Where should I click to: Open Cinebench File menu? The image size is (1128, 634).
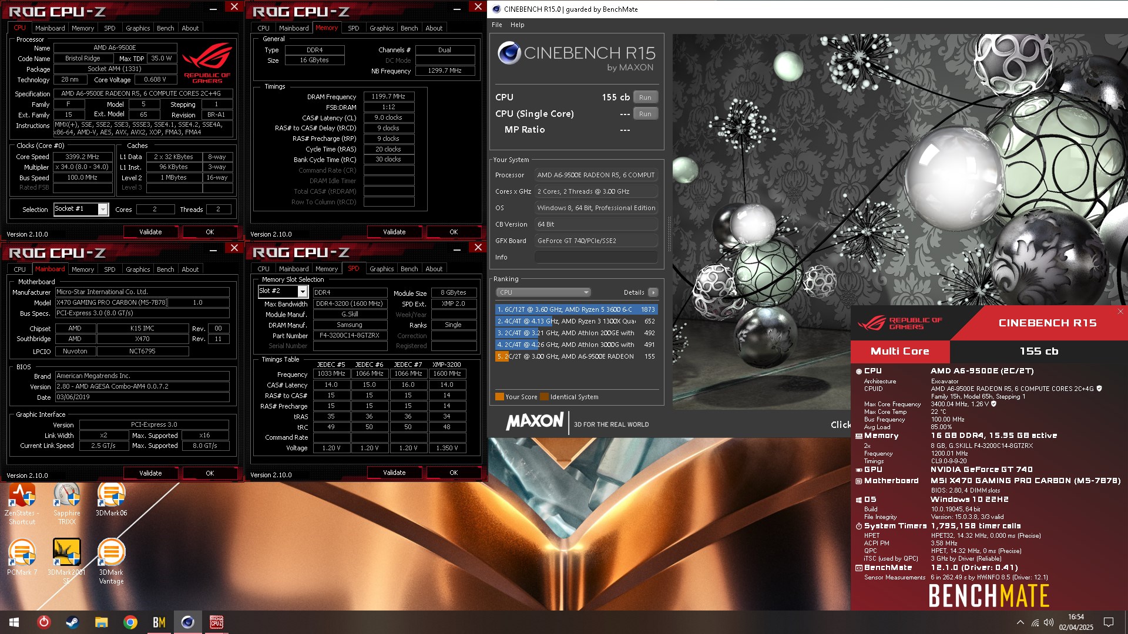tap(497, 25)
